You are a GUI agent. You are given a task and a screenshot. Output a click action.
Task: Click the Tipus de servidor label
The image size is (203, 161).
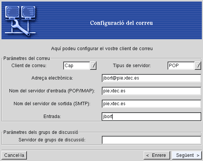tap(132, 66)
